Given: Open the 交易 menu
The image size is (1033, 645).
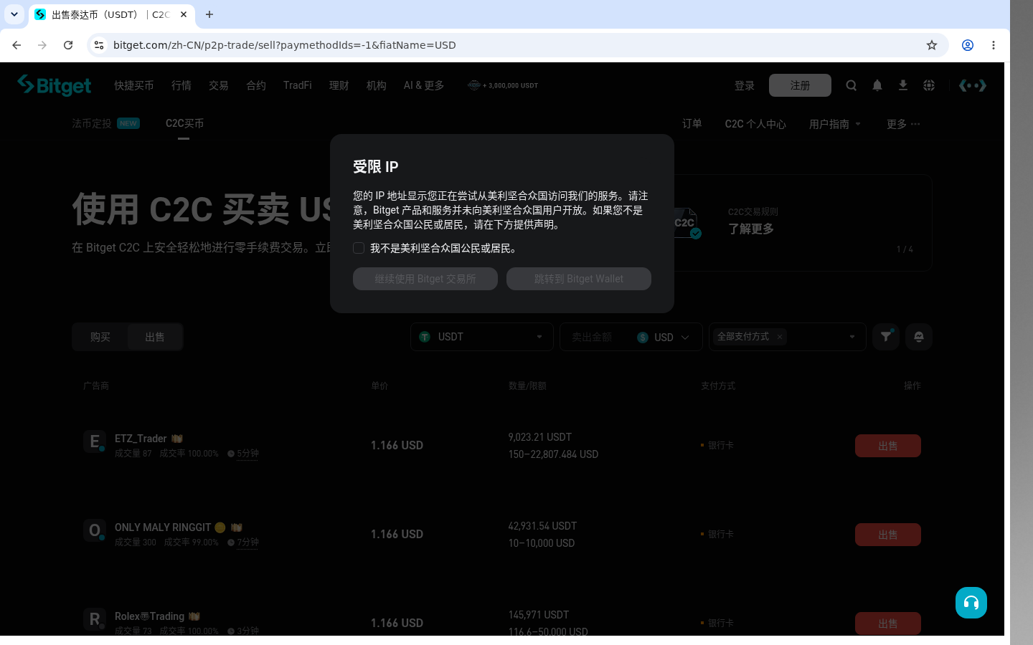Looking at the screenshot, I should [219, 85].
